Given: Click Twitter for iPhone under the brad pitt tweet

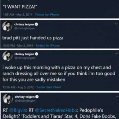Looking at the screenshot, I should tap(48, 46).
